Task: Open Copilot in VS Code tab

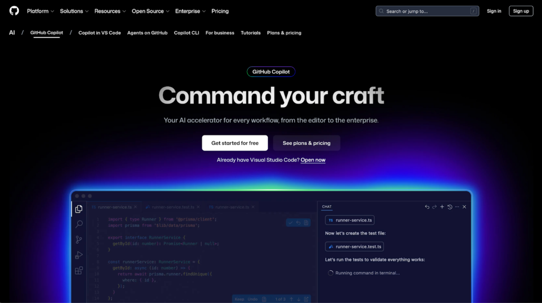Action: coord(100,33)
